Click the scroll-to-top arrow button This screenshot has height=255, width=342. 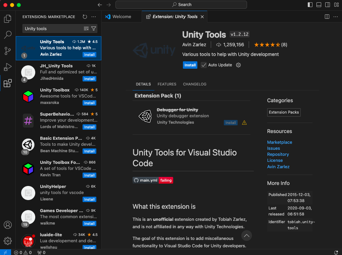click(x=247, y=236)
